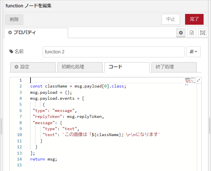211x171 pixels.
Task: Click line number 15 in the gutter
Action: [x=19, y=165]
